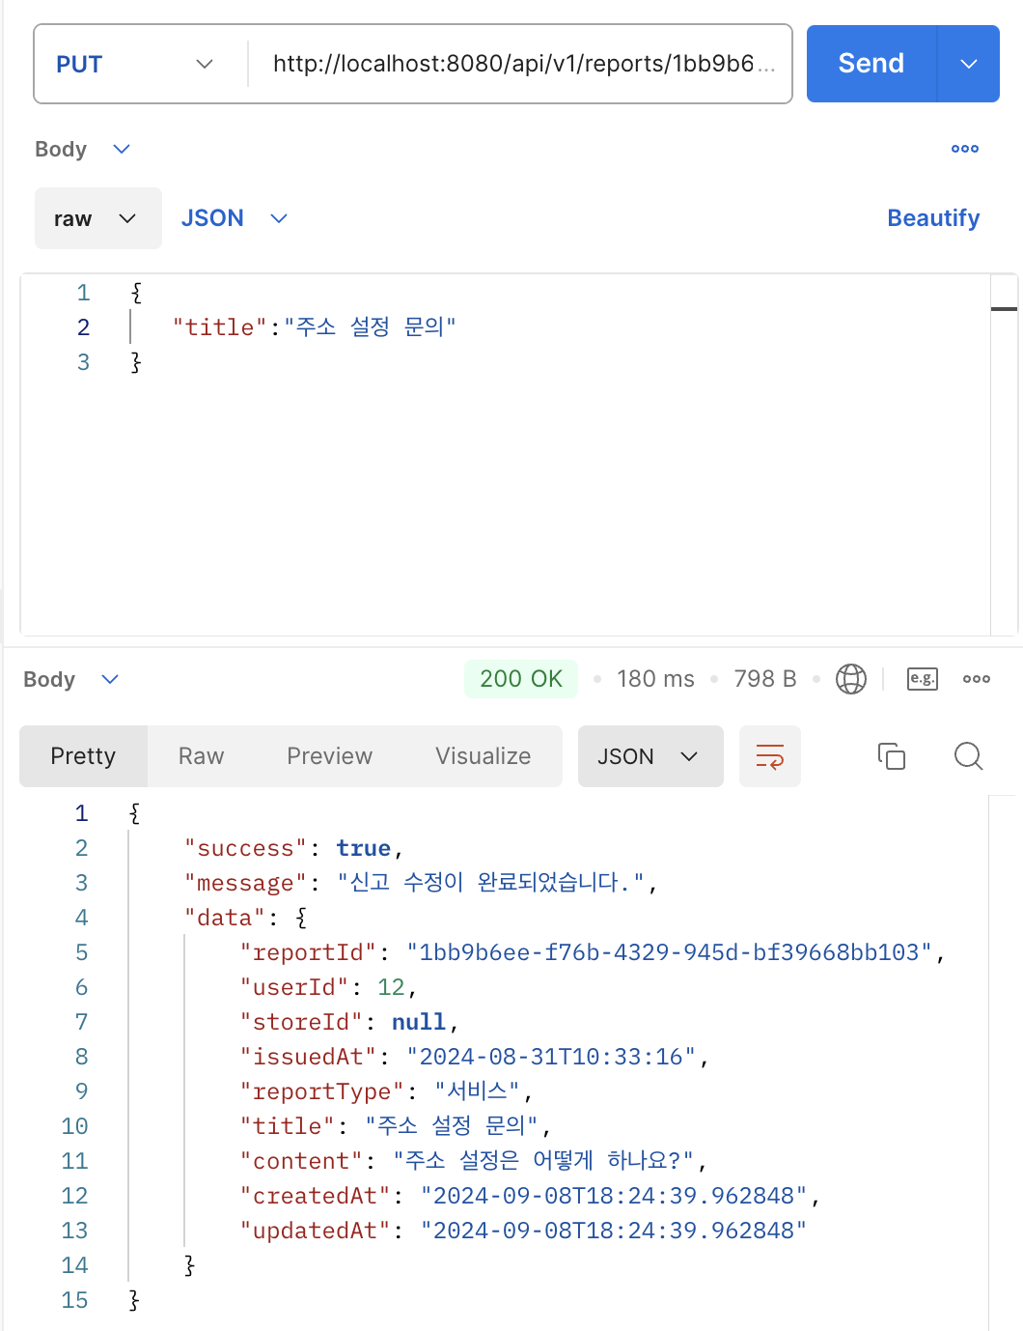Screen dimensions: 1023x1331
Task: Change the request JSON format dropdown
Action: pyautogui.click(x=235, y=219)
